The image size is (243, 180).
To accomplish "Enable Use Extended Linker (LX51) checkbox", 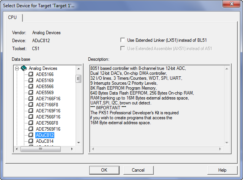I will 123,40.
